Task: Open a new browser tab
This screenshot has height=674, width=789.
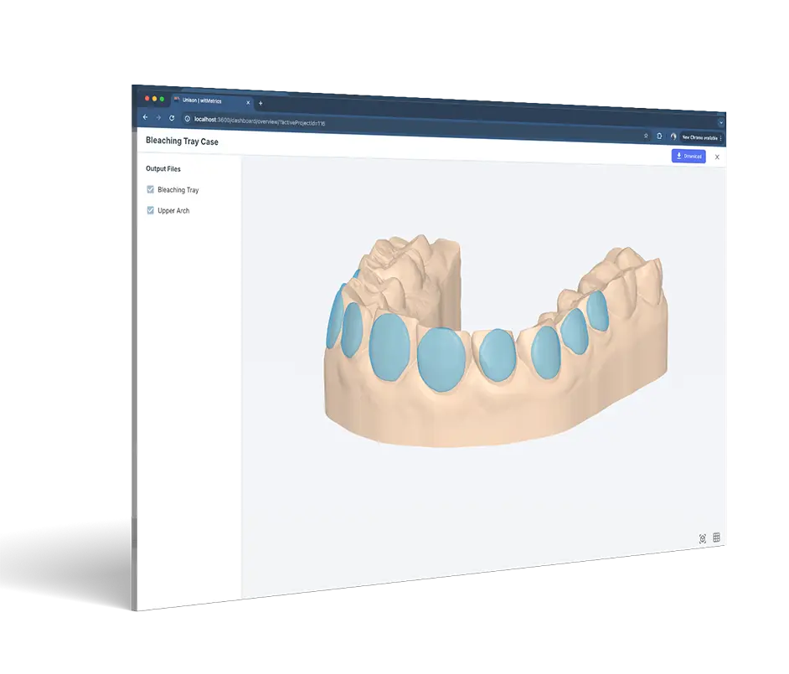Action: (260, 103)
